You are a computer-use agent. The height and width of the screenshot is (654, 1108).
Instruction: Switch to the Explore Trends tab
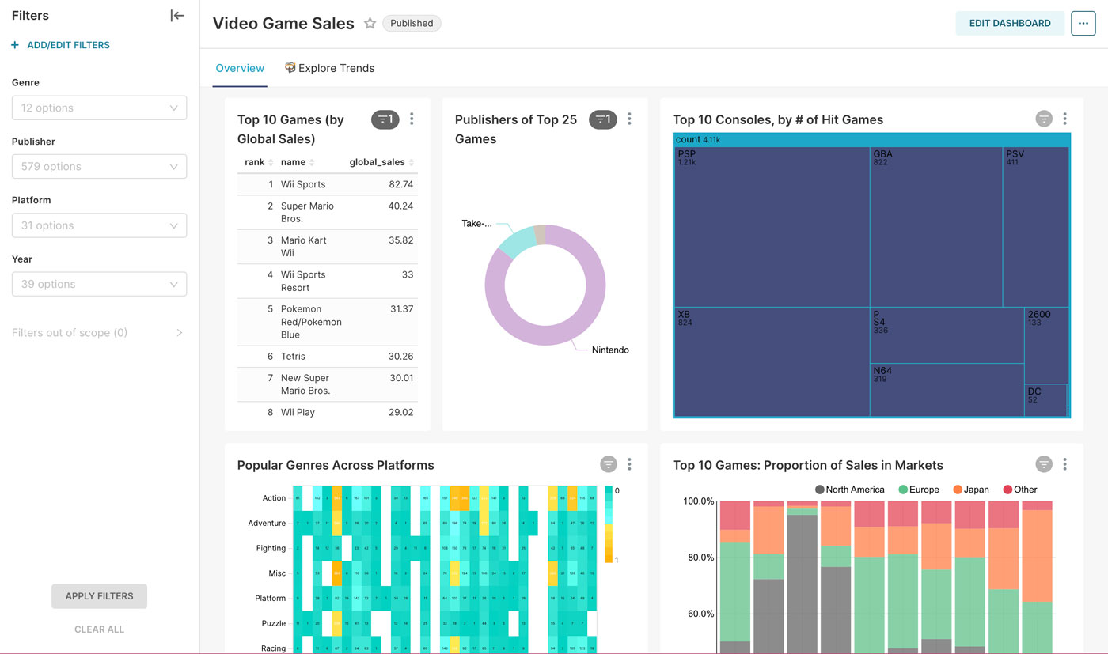(x=329, y=69)
